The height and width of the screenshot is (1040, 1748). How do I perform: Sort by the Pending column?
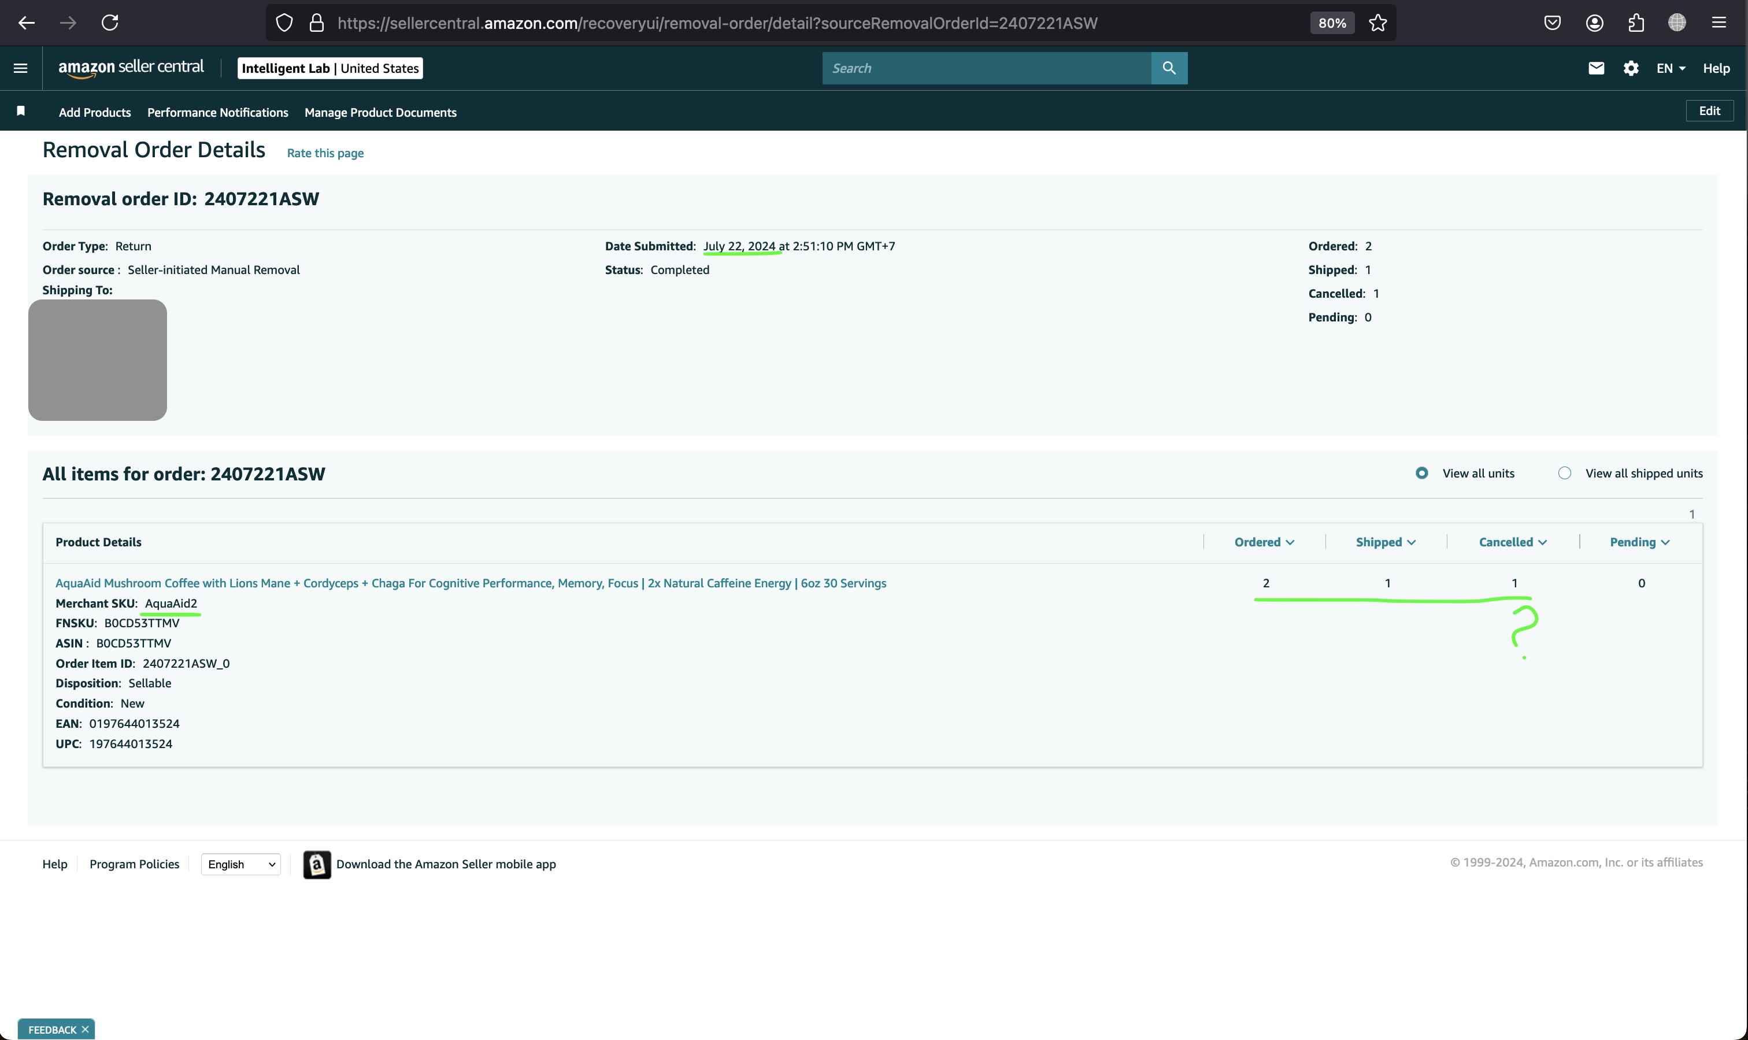click(x=1639, y=542)
